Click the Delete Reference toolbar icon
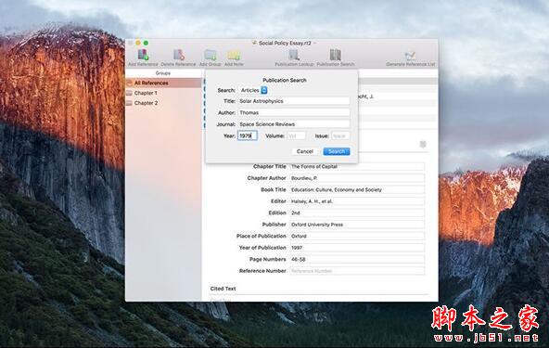This screenshot has height=348, width=549. point(179,55)
